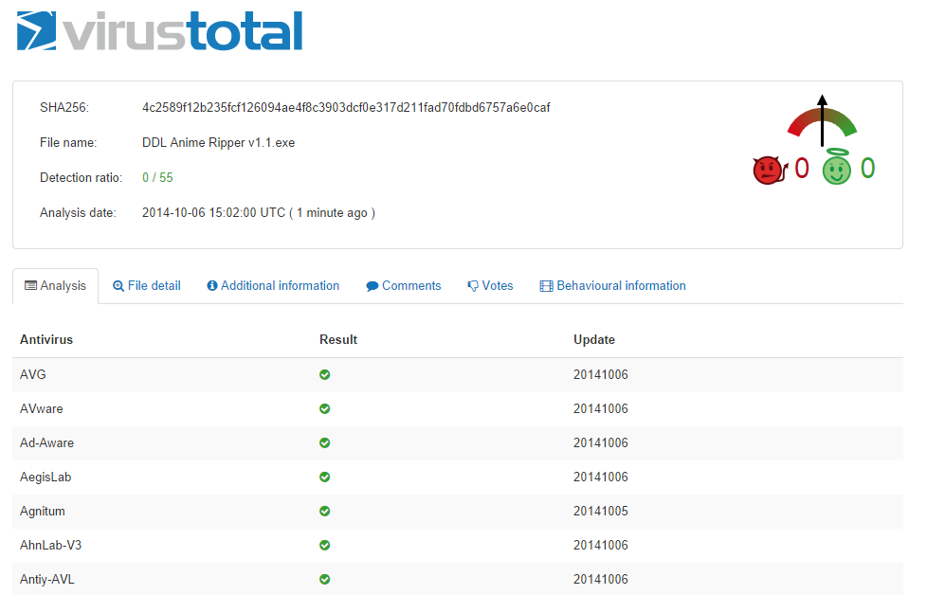This screenshot has height=595, width=927.
Task: Open the Comments tab
Action: [404, 286]
